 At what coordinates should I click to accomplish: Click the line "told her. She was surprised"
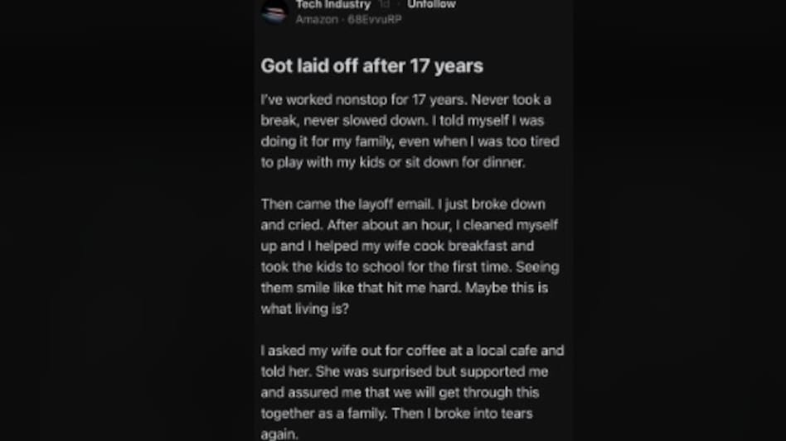tap(404, 372)
